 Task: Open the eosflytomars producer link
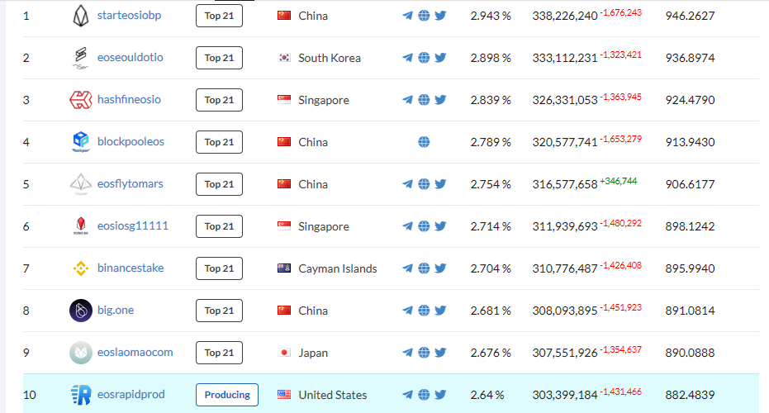coord(130,184)
